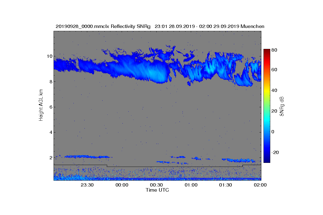The width and height of the screenshot is (323, 215).
Task: Click the 00:30 time tick label
Action: pyautogui.click(x=156, y=185)
